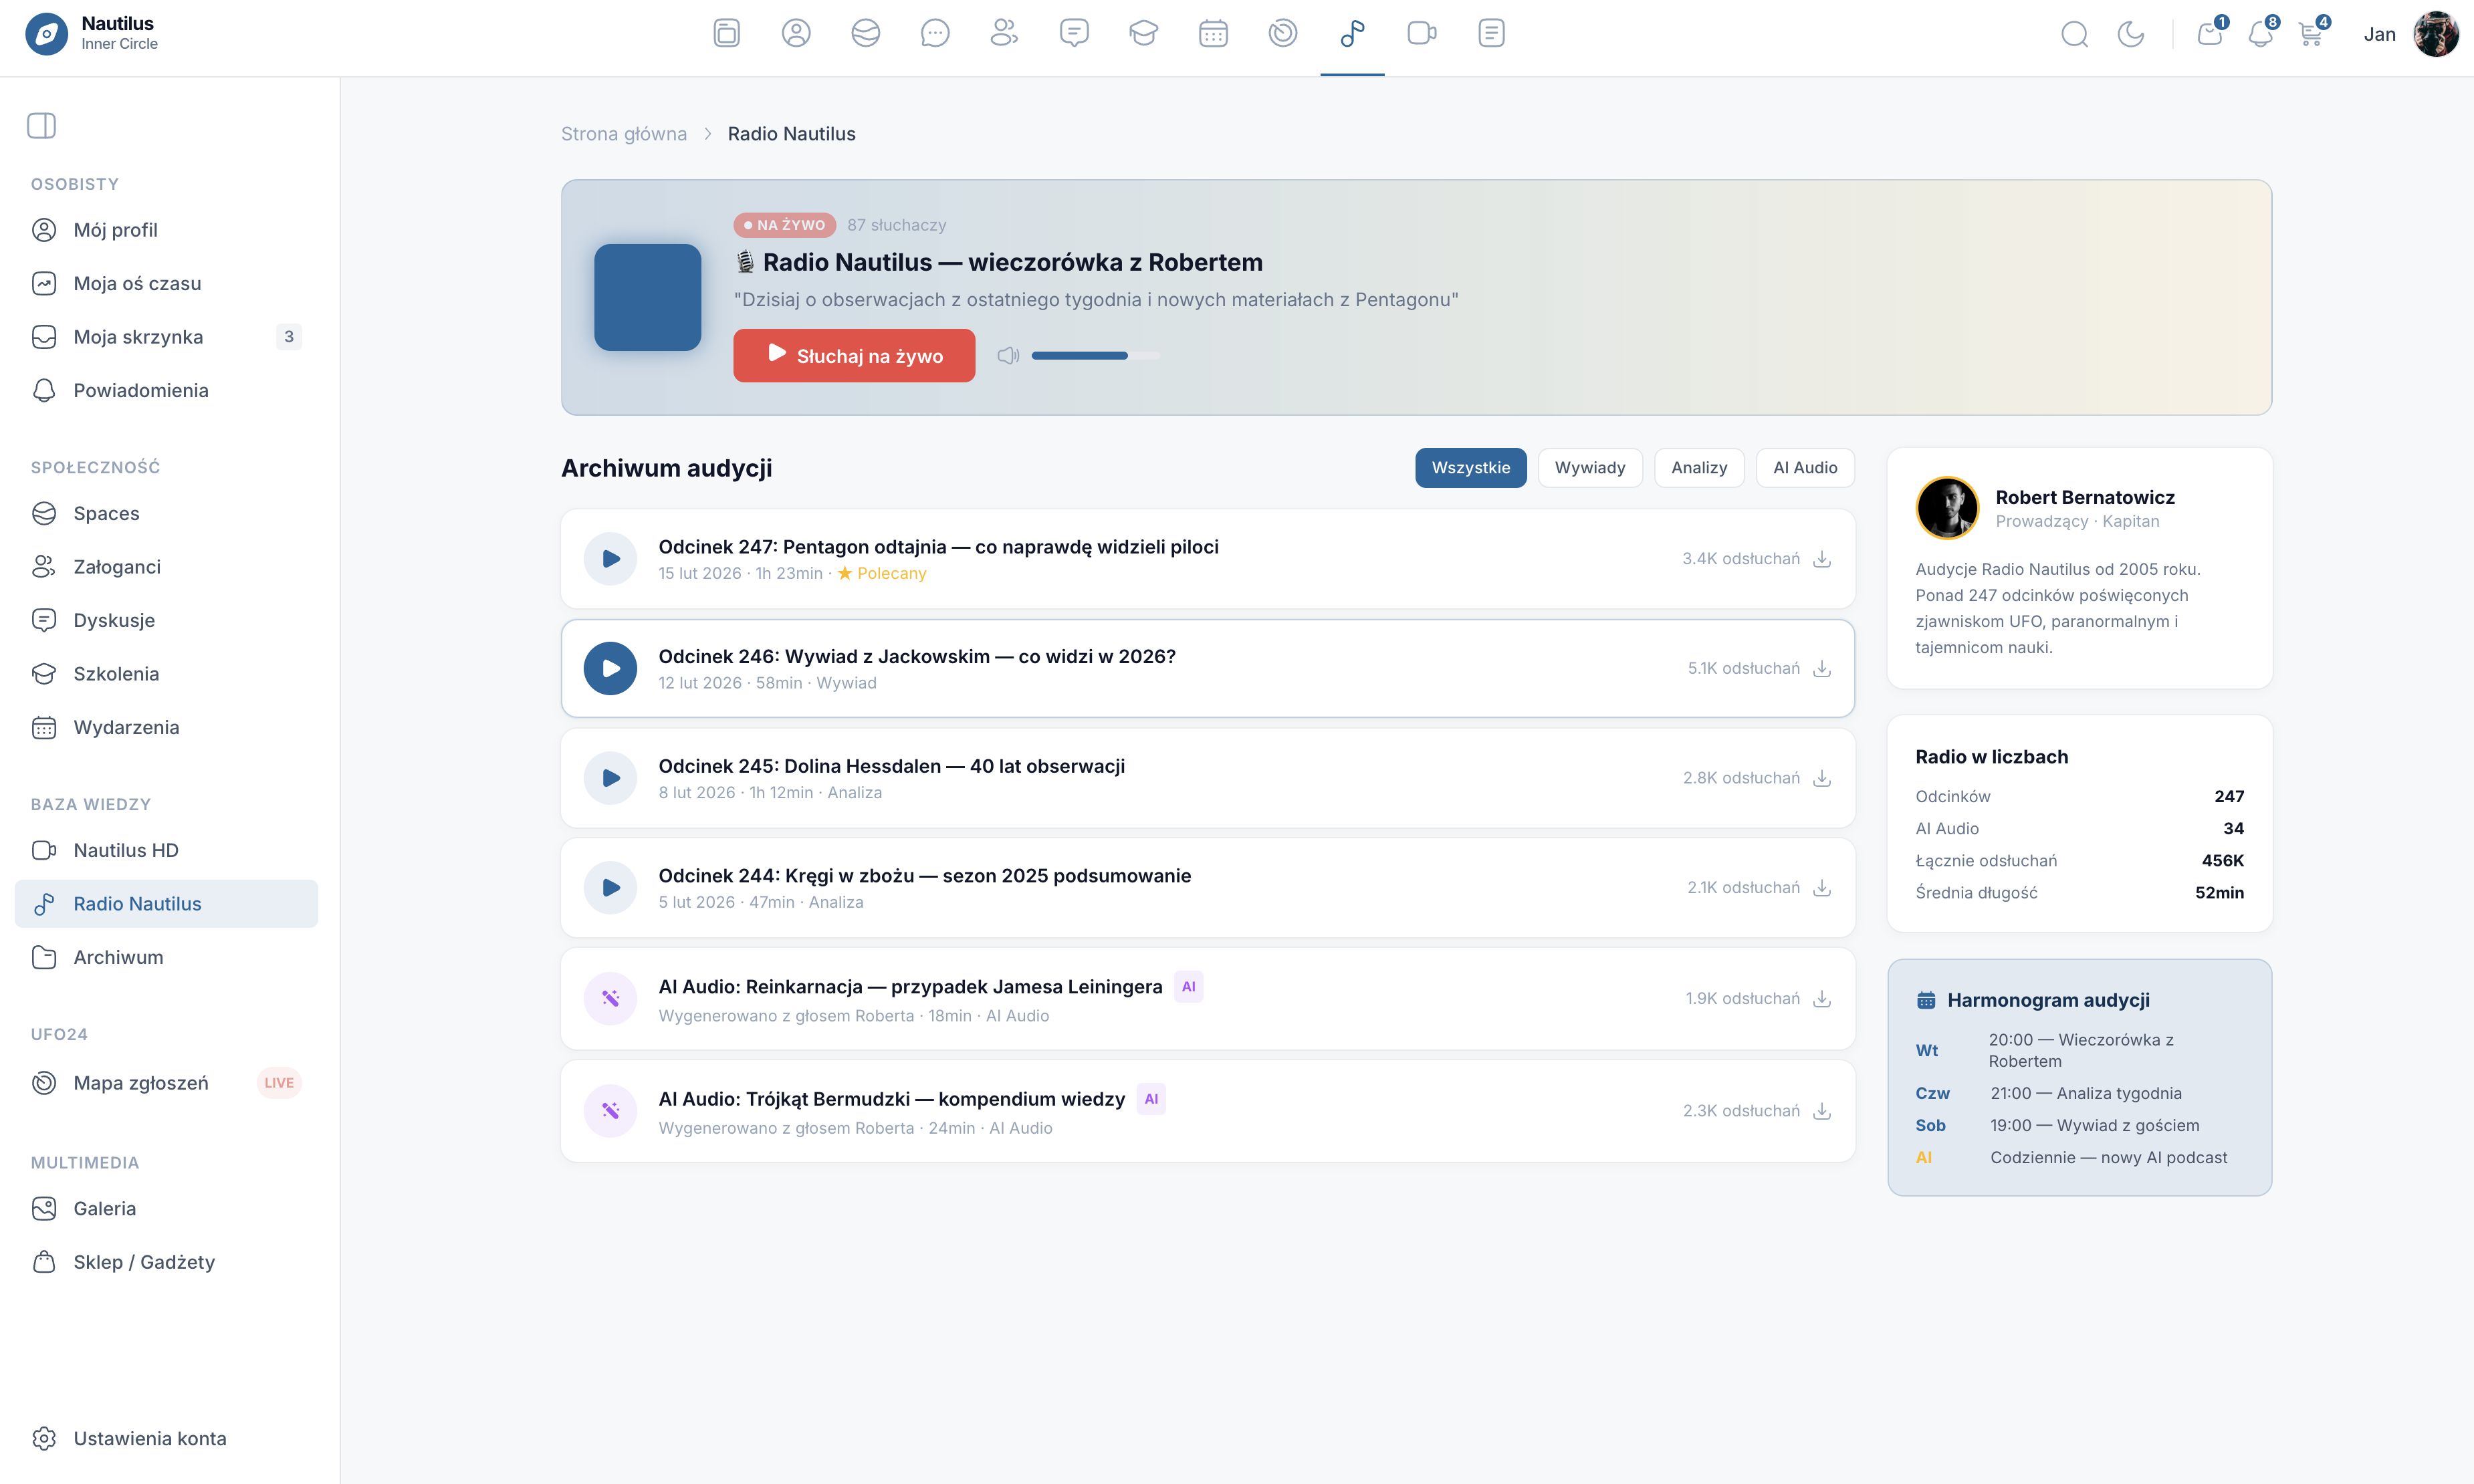
Task: Open the video camera icon in top navigation
Action: (1421, 33)
